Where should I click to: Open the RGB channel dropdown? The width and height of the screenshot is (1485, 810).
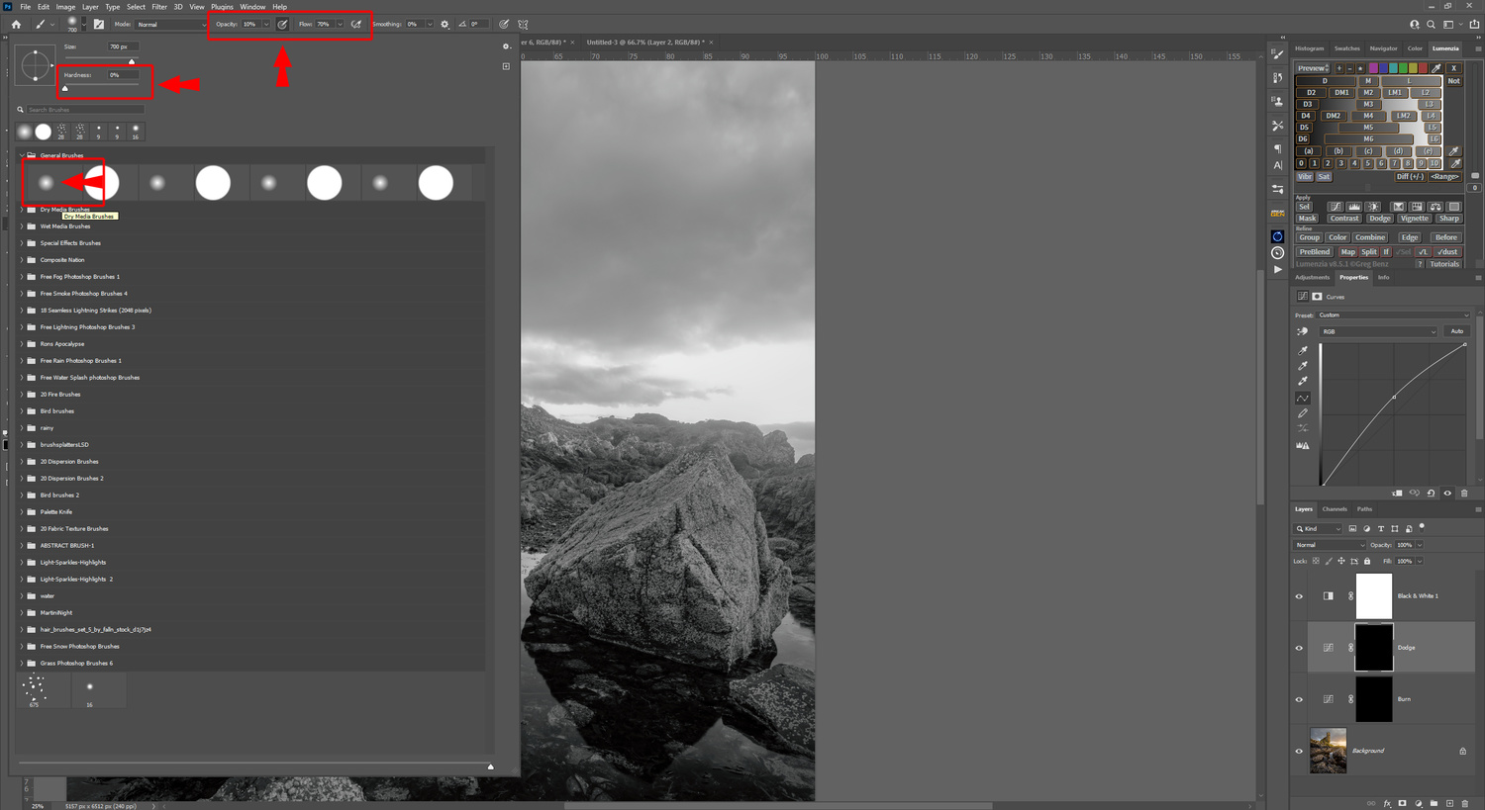coord(1378,331)
